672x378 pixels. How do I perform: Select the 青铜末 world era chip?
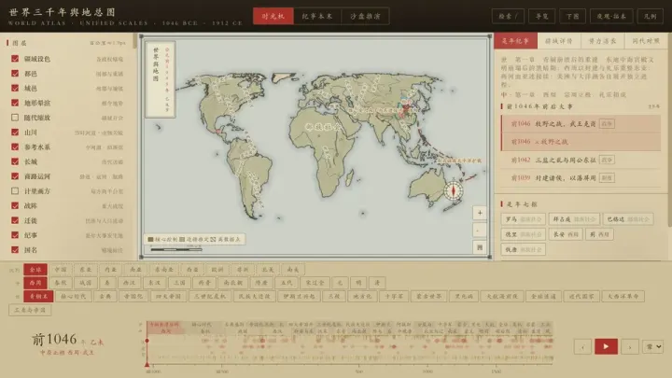point(38,296)
